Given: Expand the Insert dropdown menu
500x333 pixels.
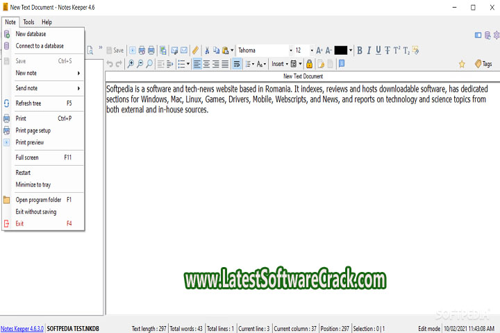Looking at the screenshot, I should [278, 64].
